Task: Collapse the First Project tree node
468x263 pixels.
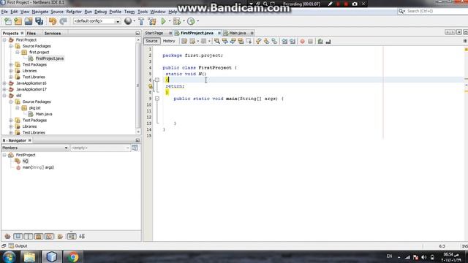Action: 4,40
